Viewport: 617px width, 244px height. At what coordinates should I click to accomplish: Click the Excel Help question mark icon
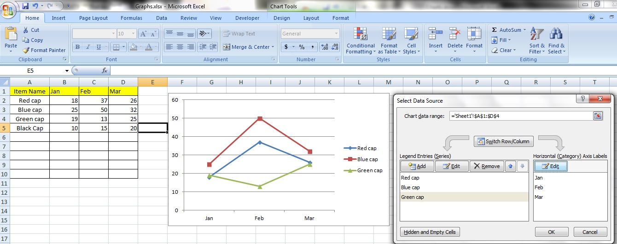592,17
